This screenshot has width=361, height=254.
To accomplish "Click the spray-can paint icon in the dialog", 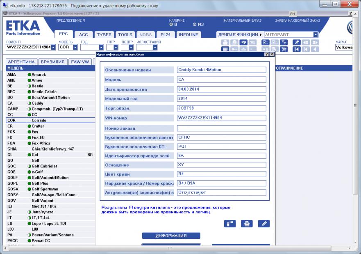I will click(x=230, y=224).
